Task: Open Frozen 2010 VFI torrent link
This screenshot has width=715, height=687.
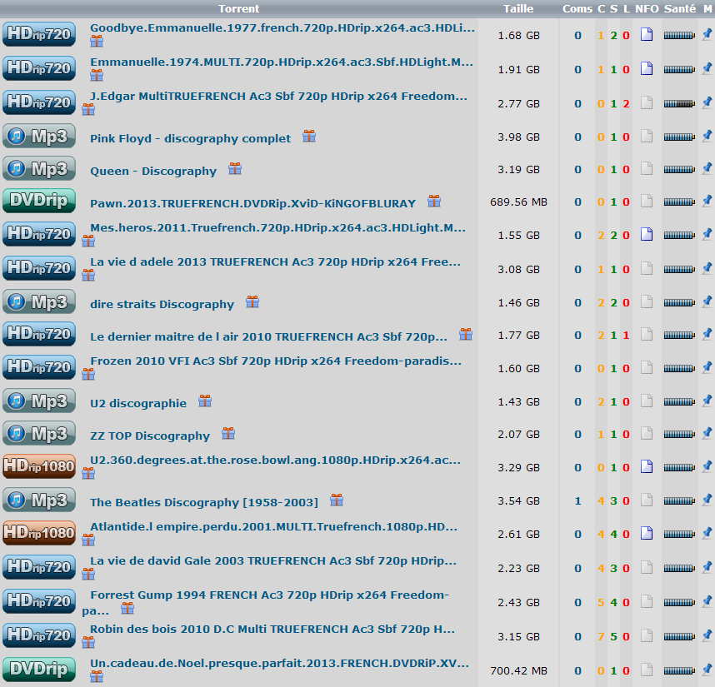Action: point(276,361)
